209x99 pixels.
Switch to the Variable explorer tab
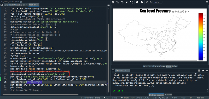click(x=157, y=66)
